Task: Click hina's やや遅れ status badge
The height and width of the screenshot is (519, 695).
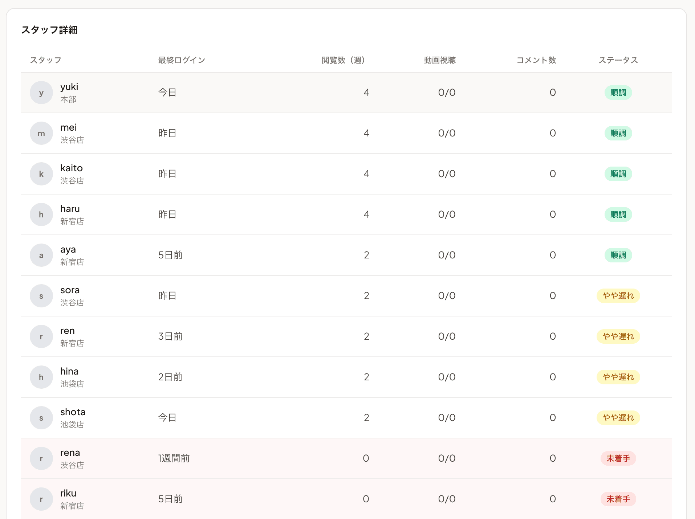Action: click(x=618, y=377)
